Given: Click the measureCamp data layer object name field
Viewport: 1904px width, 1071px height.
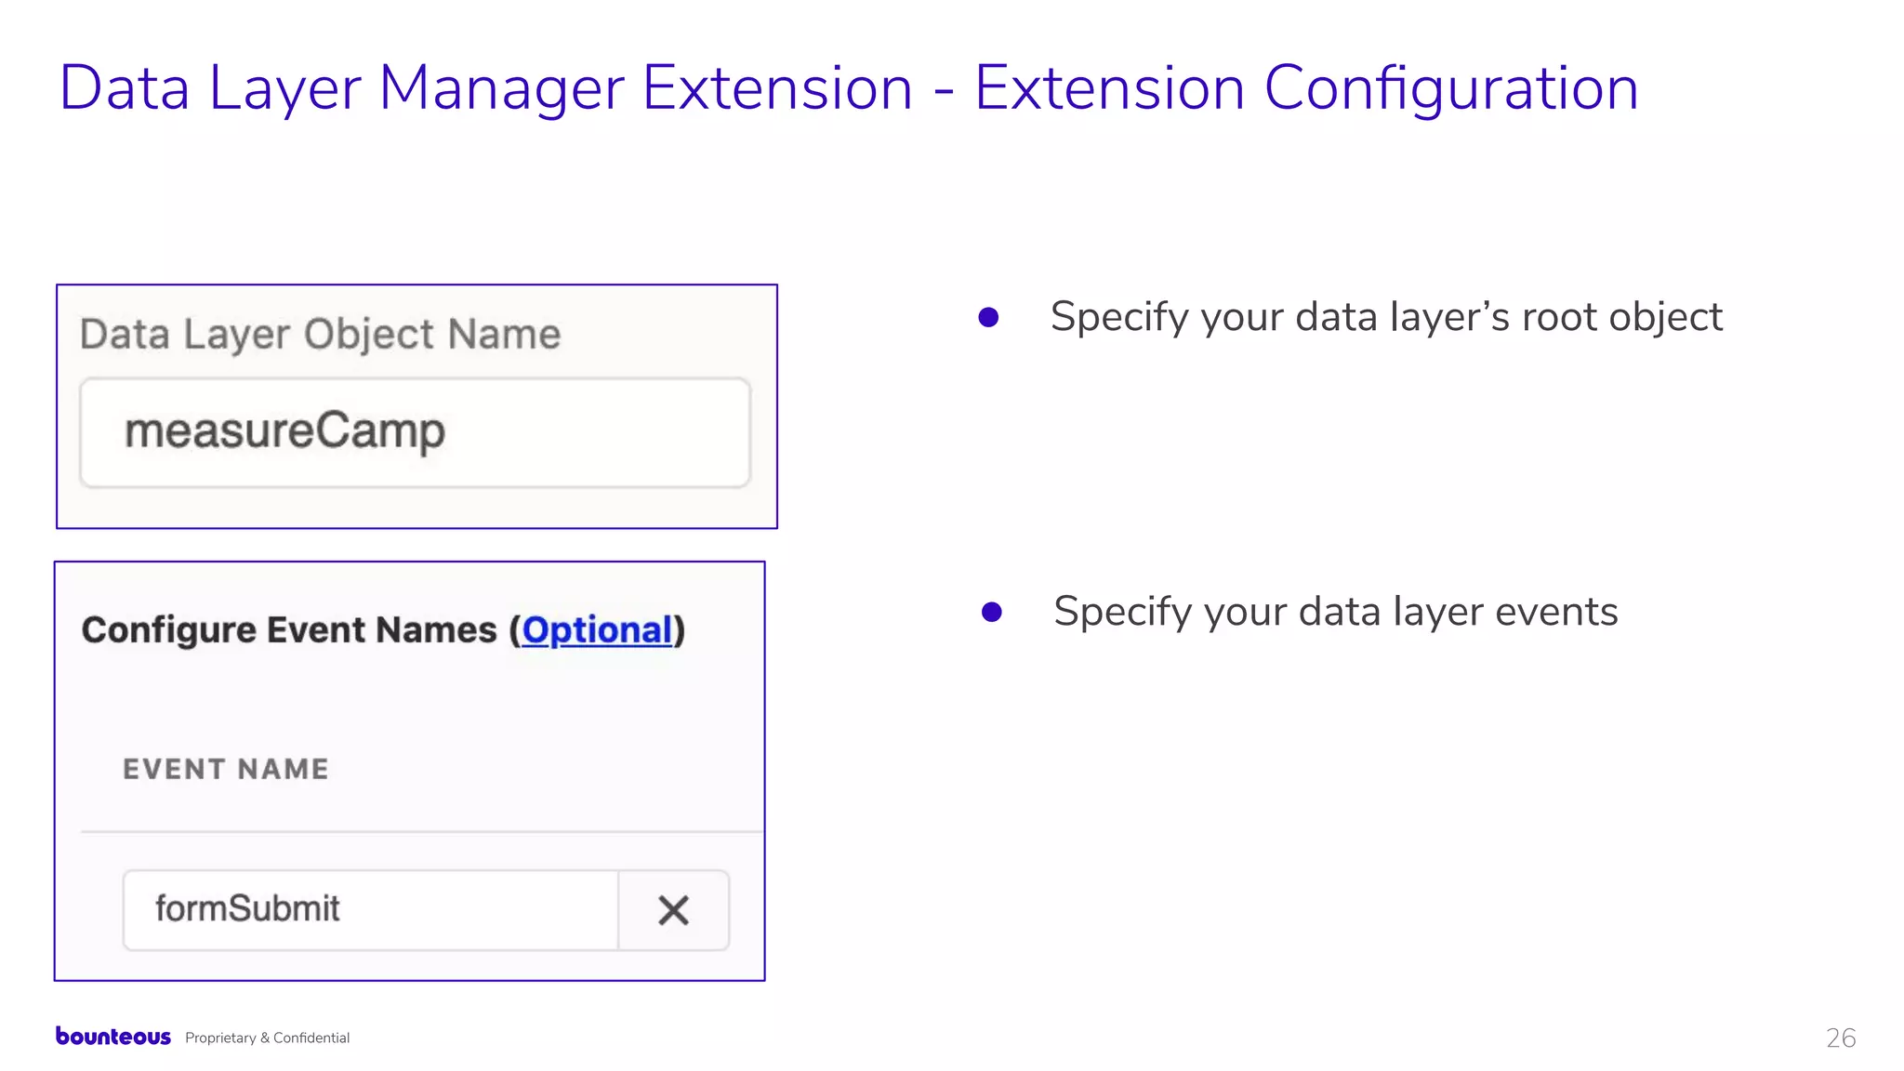Looking at the screenshot, I should pos(415,432).
